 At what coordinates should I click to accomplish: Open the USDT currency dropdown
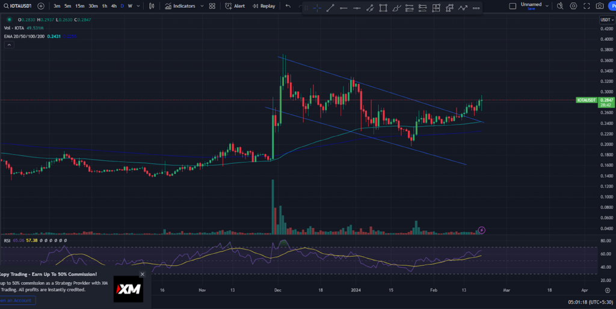[x=607, y=20]
